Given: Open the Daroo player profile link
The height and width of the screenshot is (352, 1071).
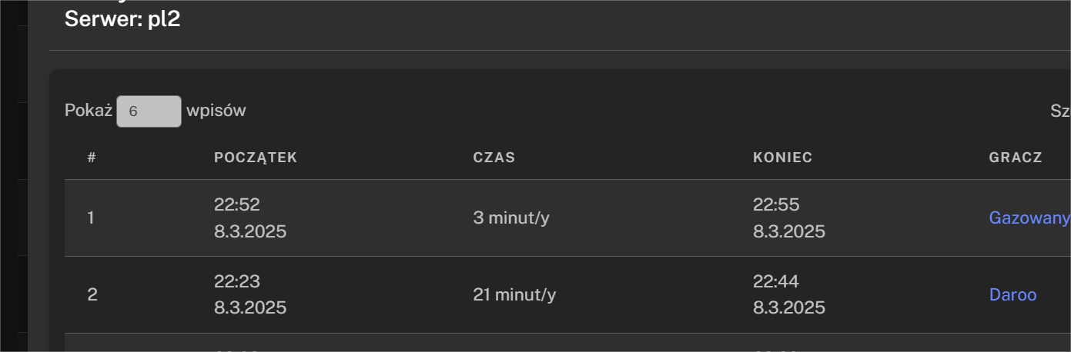Looking at the screenshot, I should point(1012,294).
